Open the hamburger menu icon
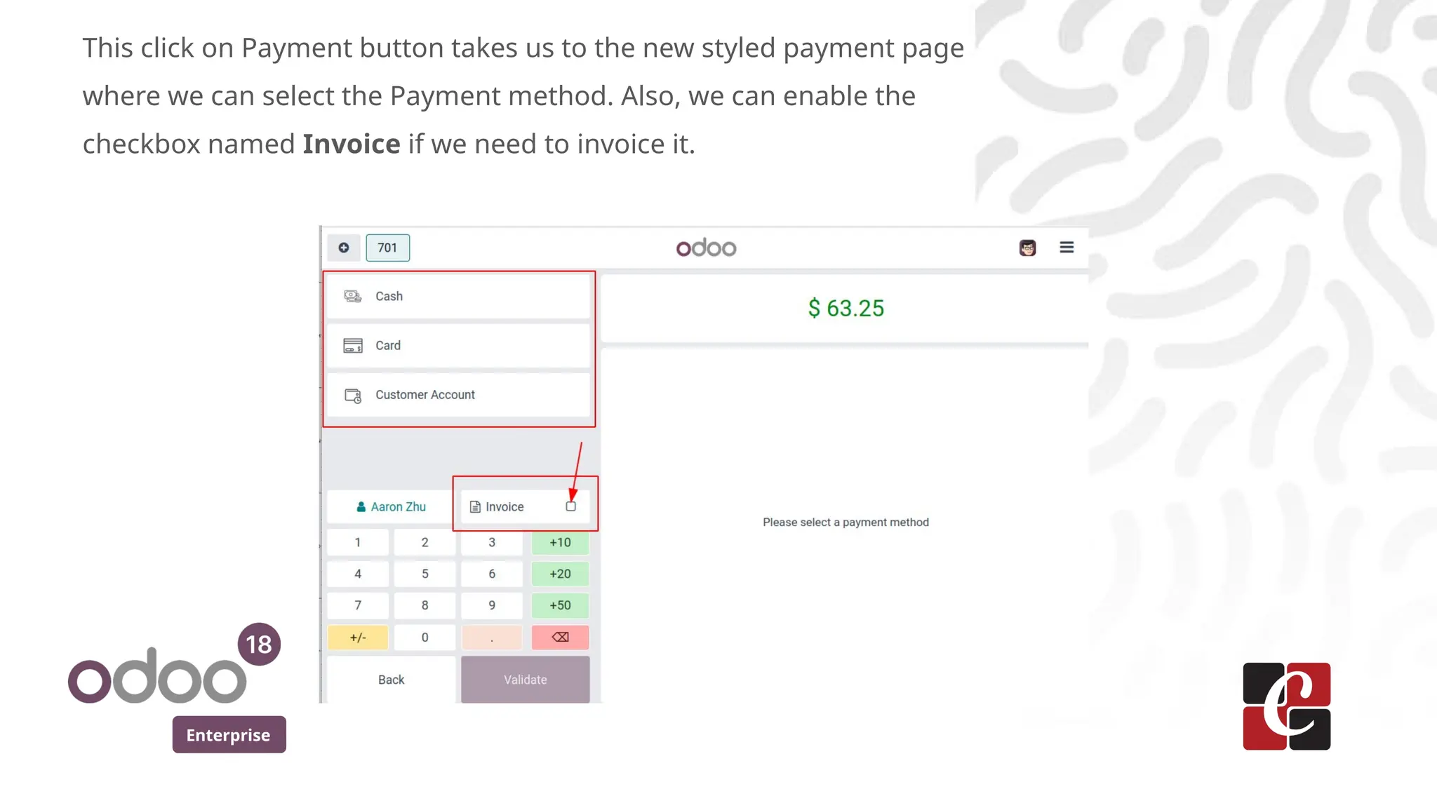Image resolution: width=1437 pixels, height=808 pixels. pyautogui.click(x=1067, y=248)
